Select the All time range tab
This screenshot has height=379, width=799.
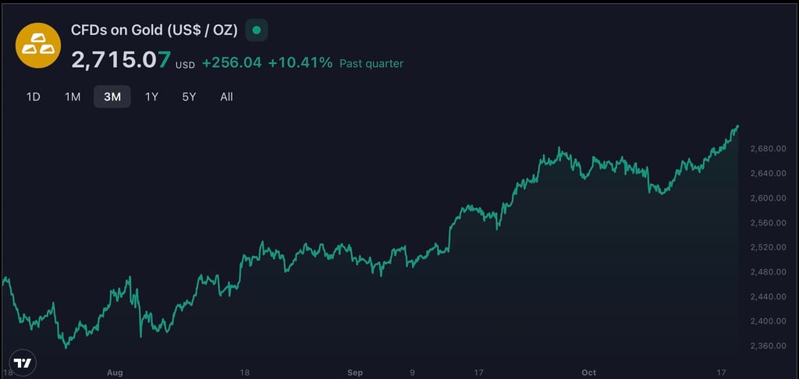[226, 97]
